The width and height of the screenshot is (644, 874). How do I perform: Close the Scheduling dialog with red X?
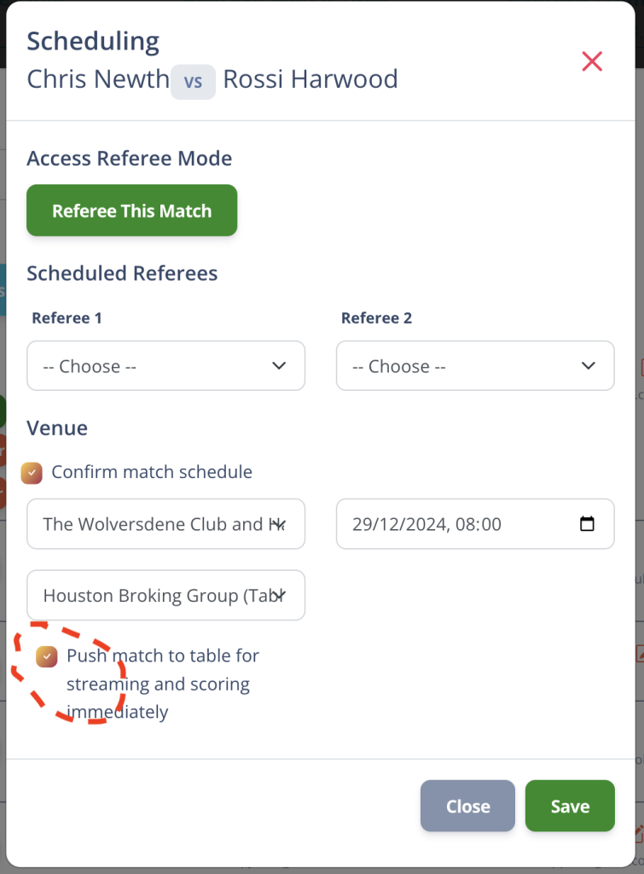click(x=592, y=61)
